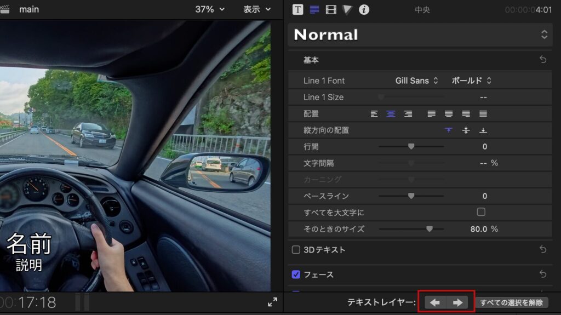This screenshot has height=315, width=561.
Task: Click the すべての選択を解除 button
Action: click(x=512, y=302)
